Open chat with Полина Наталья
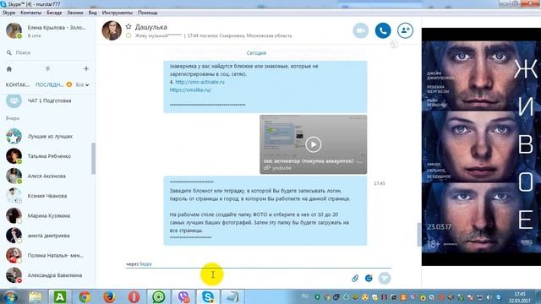Screen dimensions: 541x304 click(47, 255)
